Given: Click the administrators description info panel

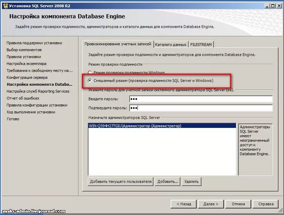Looking at the screenshot, I should click(255, 150).
